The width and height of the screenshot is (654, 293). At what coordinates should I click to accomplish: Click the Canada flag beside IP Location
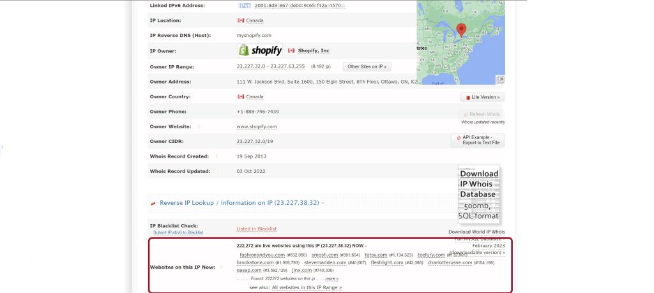[241, 20]
